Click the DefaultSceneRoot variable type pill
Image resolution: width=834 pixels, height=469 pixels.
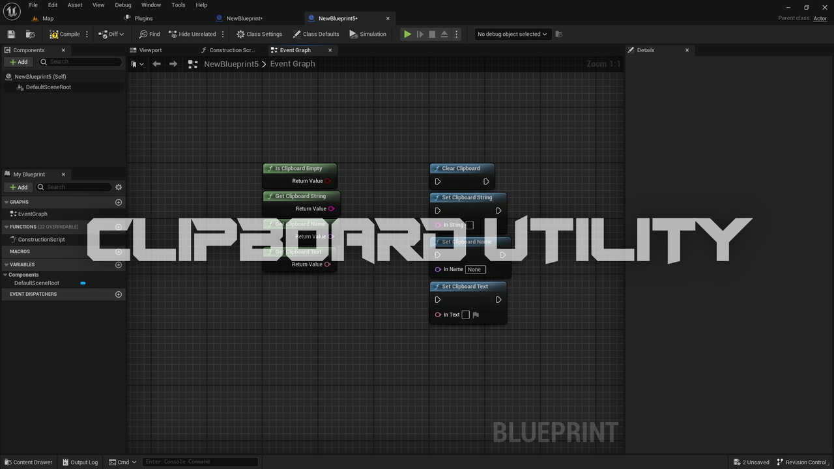point(83,283)
